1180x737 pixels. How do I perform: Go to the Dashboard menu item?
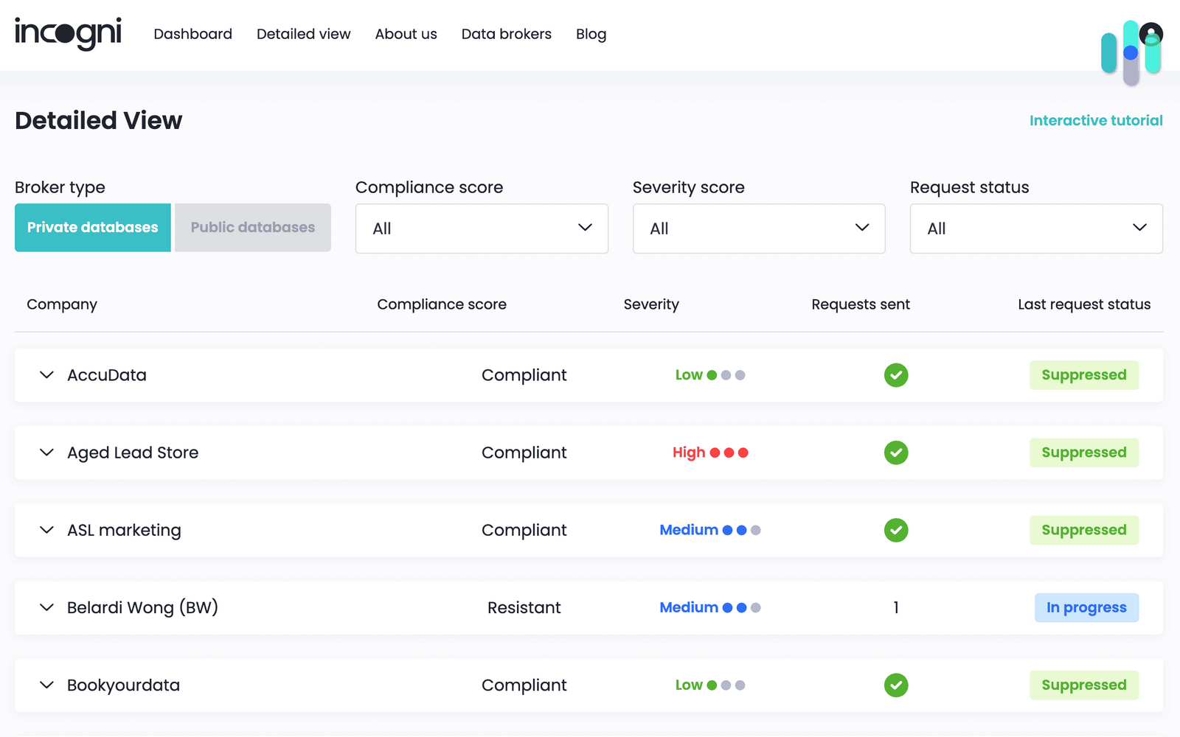point(192,34)
